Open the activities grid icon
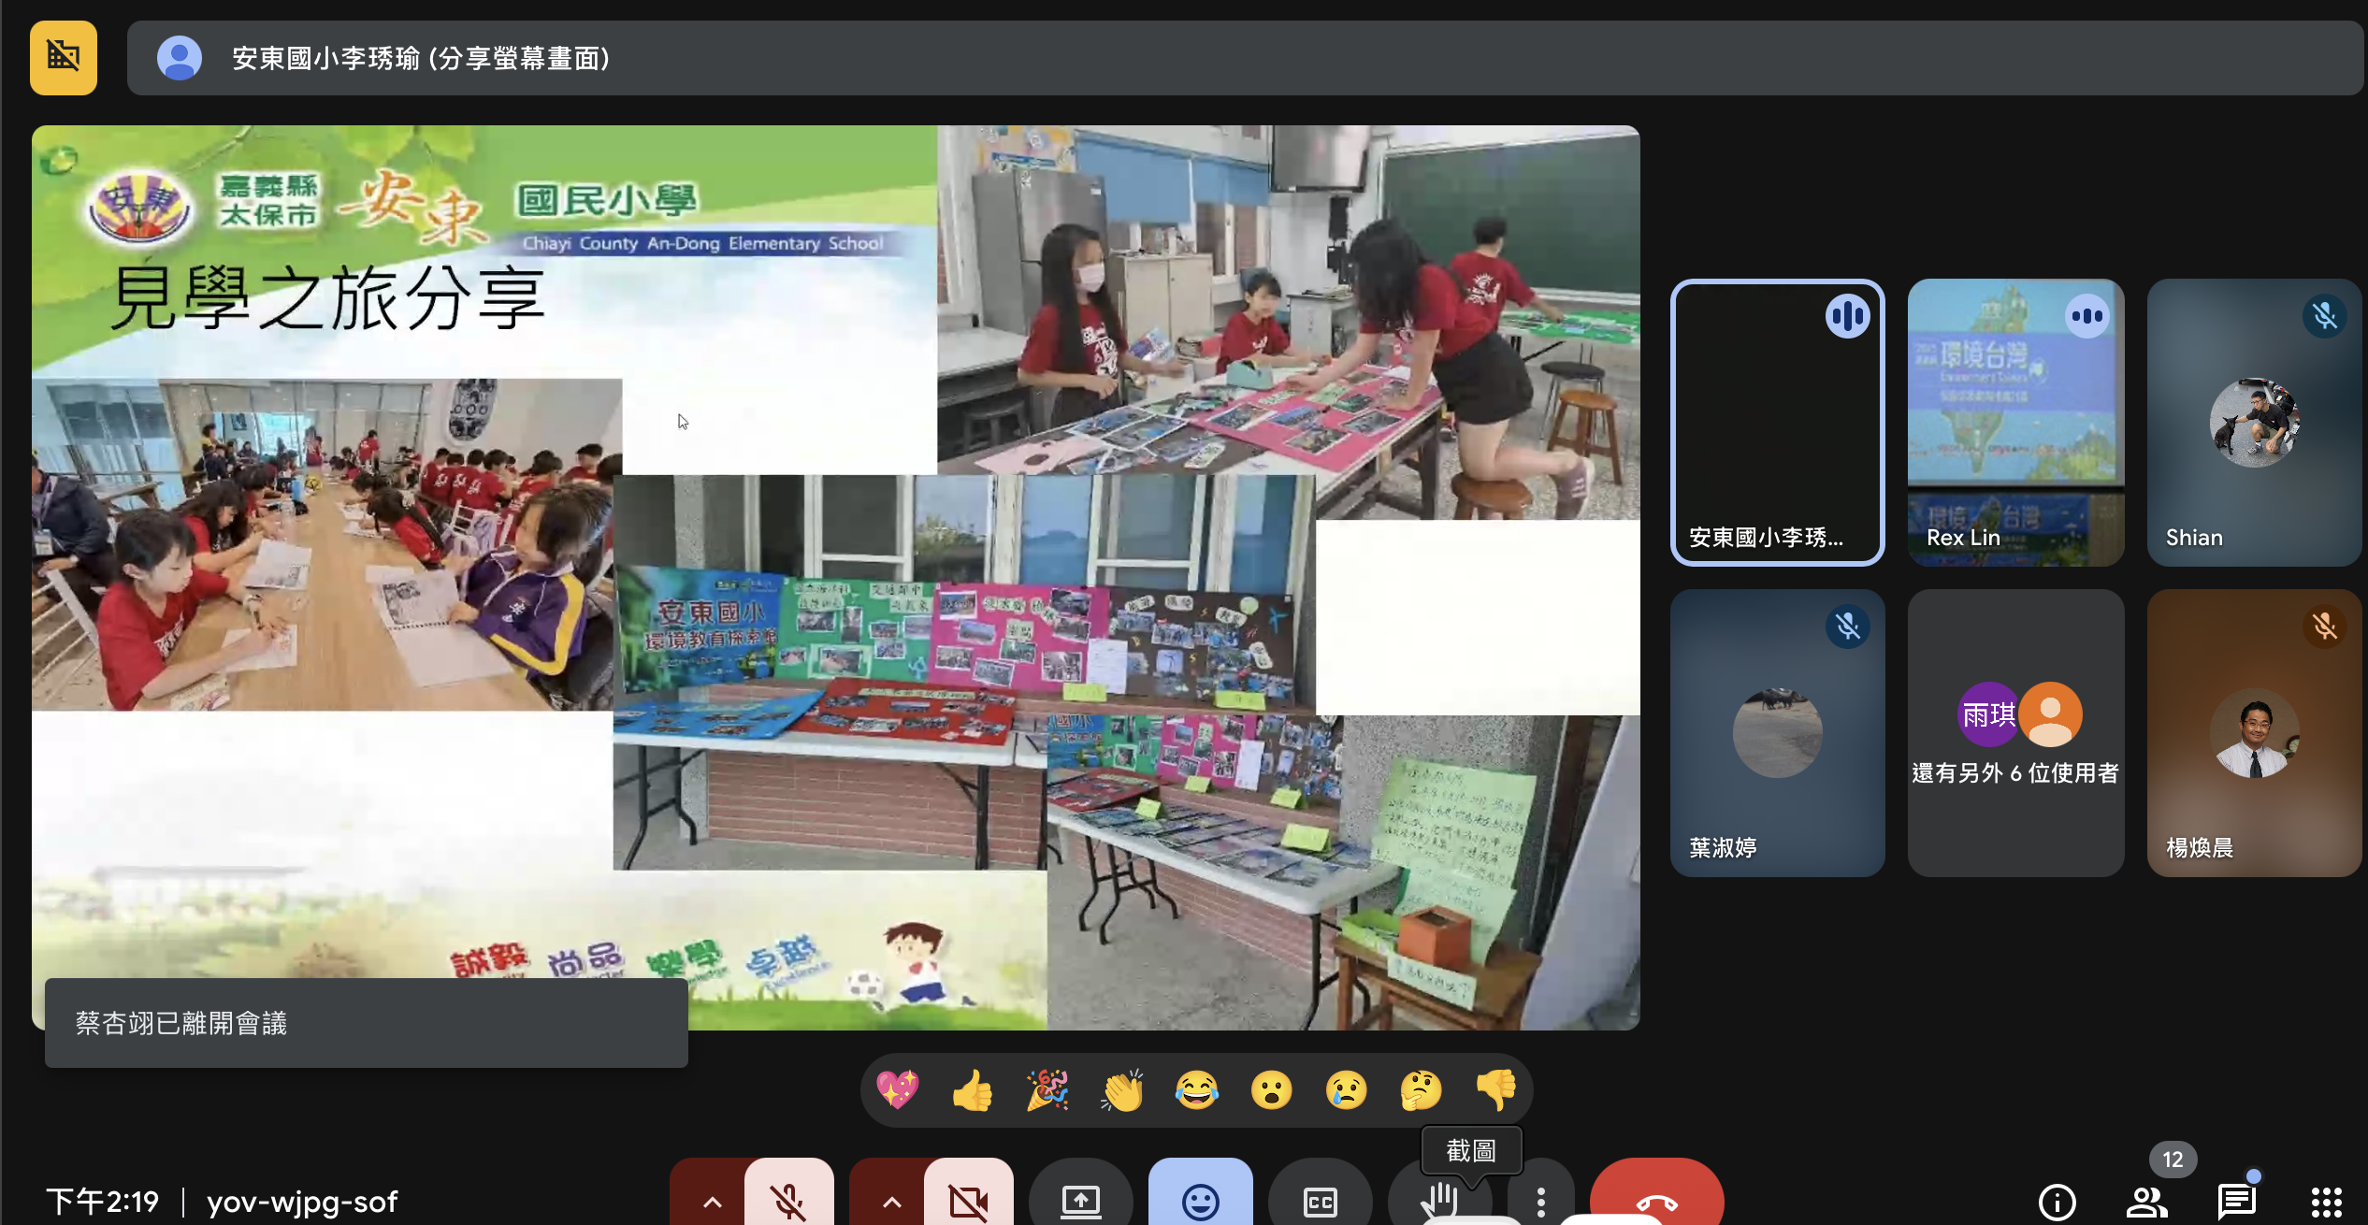The height and width of the screenshot is (1225, 2368). pos(2326,1202)
